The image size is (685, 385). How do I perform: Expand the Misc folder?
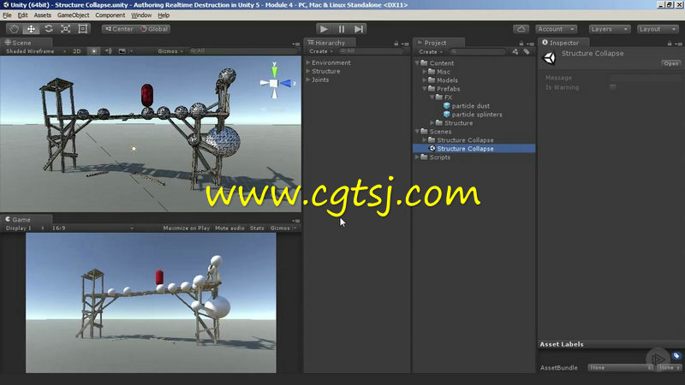[424, 72]
